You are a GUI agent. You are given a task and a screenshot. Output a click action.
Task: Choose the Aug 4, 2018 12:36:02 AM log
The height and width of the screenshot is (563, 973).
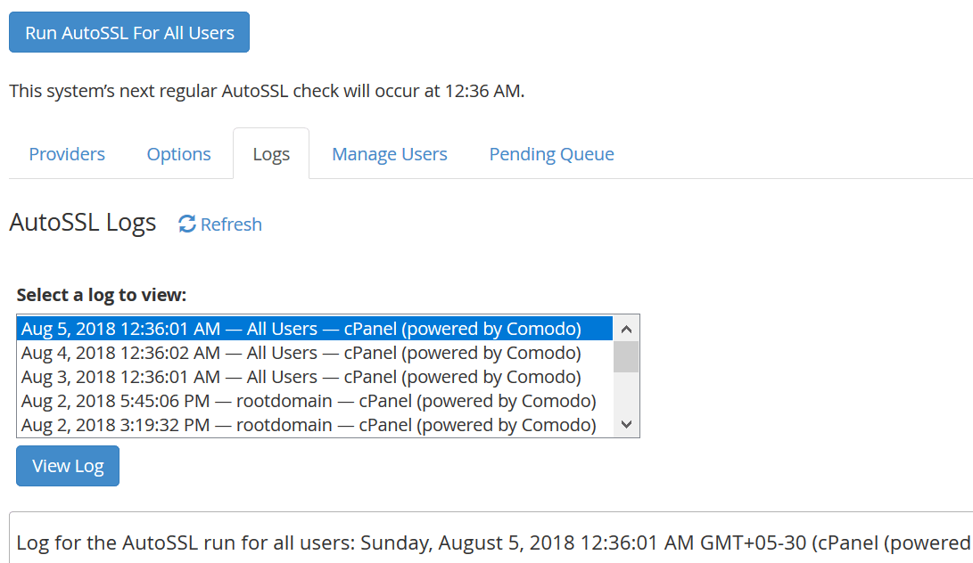[x=301, y=353]
